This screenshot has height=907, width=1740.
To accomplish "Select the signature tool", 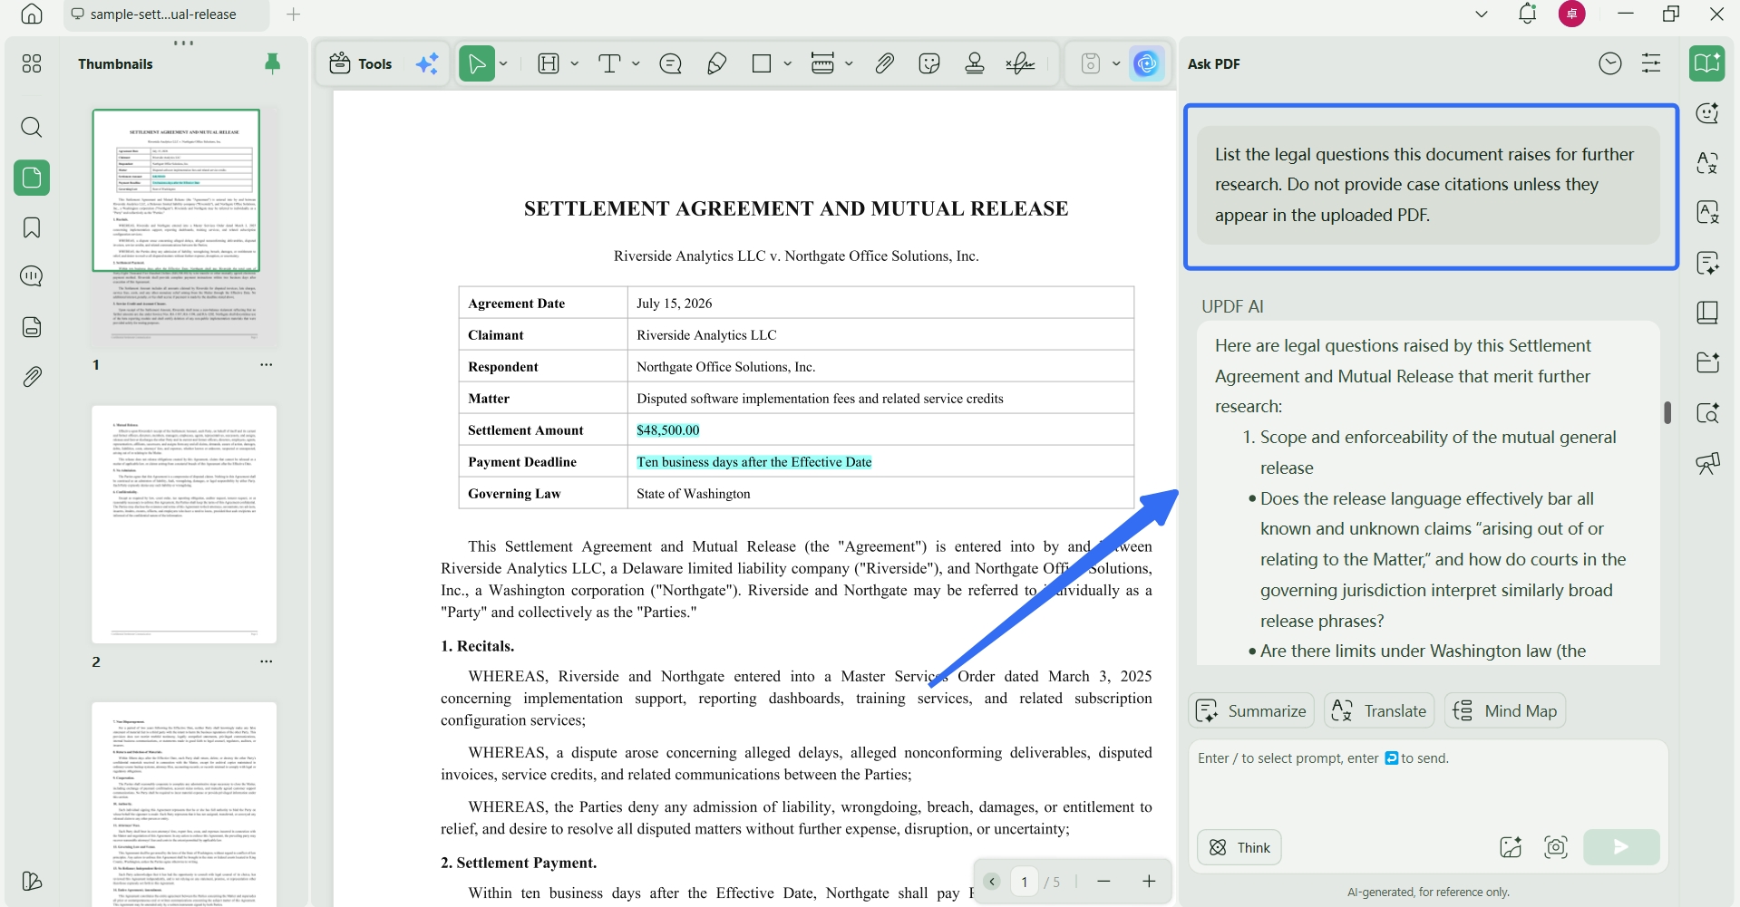I will [x=1021, y=63].
